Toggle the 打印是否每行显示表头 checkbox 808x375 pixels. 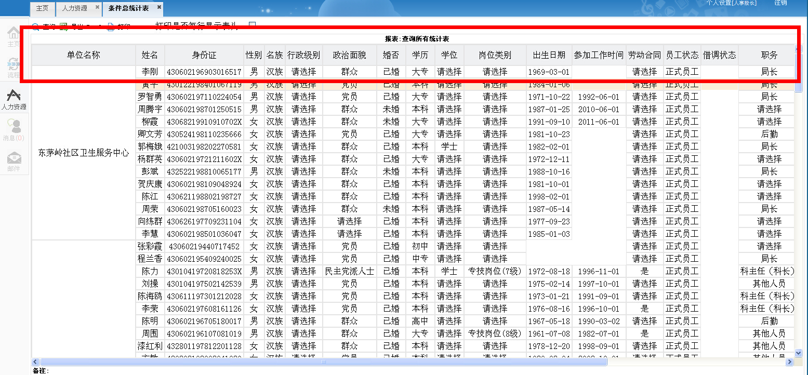252,25
